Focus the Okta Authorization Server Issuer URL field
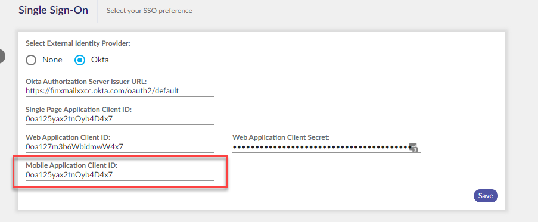This screenshot has width=538, height=222. click(x=120, y=91)
